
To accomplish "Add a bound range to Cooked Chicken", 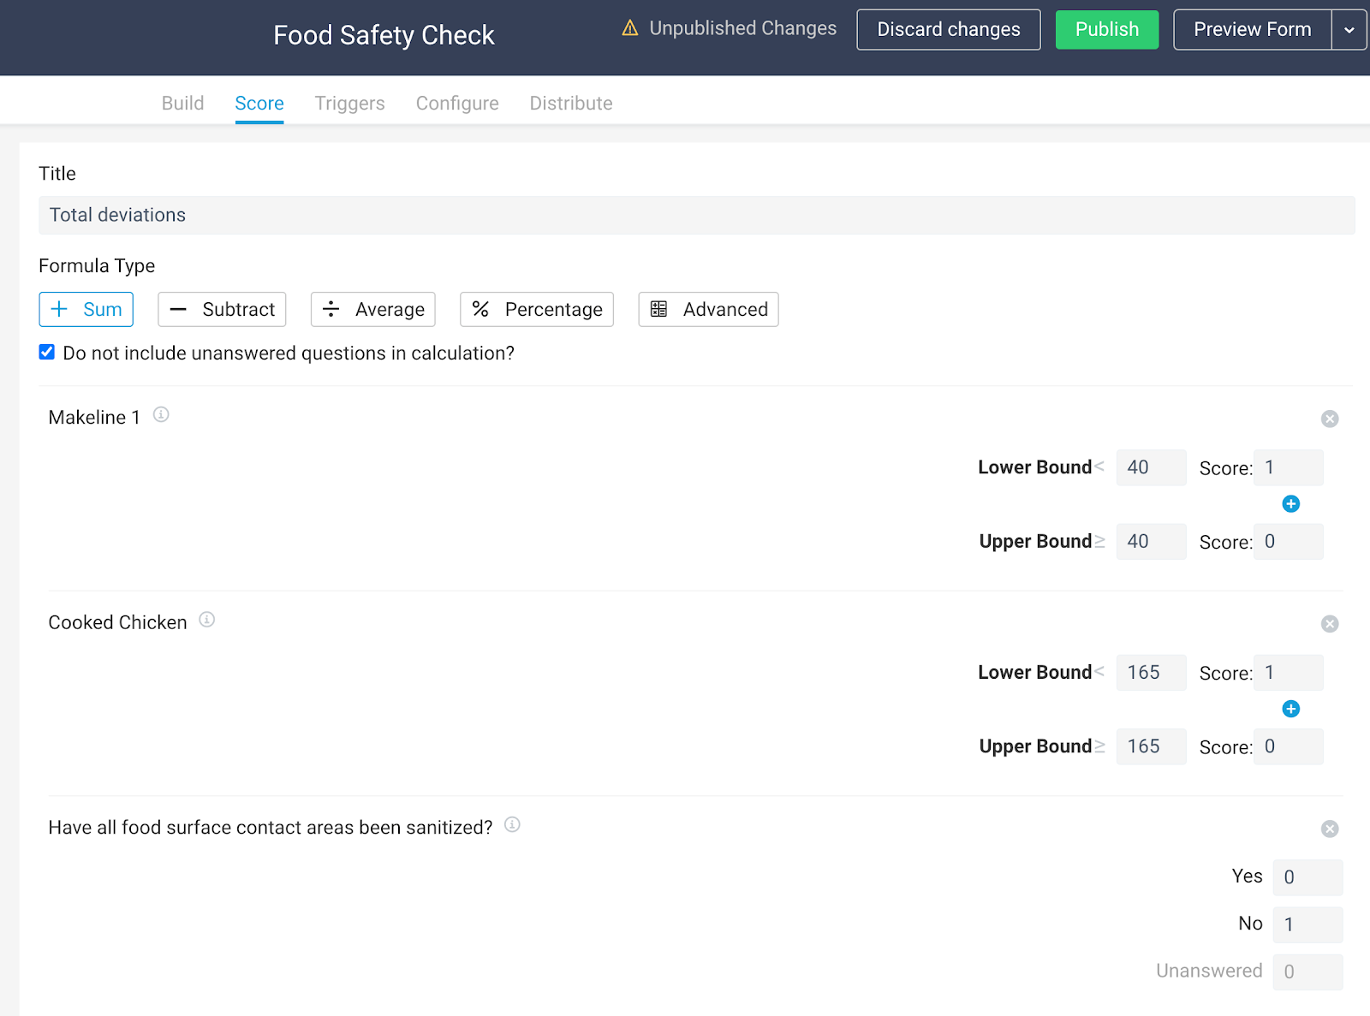I will point(1291,709).
